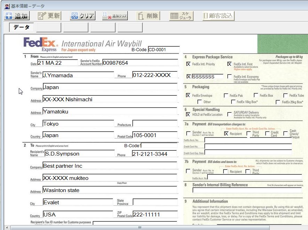The image size is (308, 230).
Task: Check the FedEx Tube checkbox
Action: point(285,95)
